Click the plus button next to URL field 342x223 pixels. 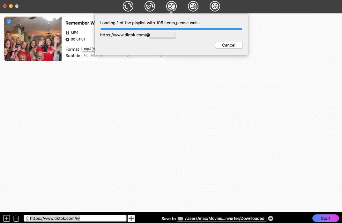pyautogui.click(x=131, y=218)
